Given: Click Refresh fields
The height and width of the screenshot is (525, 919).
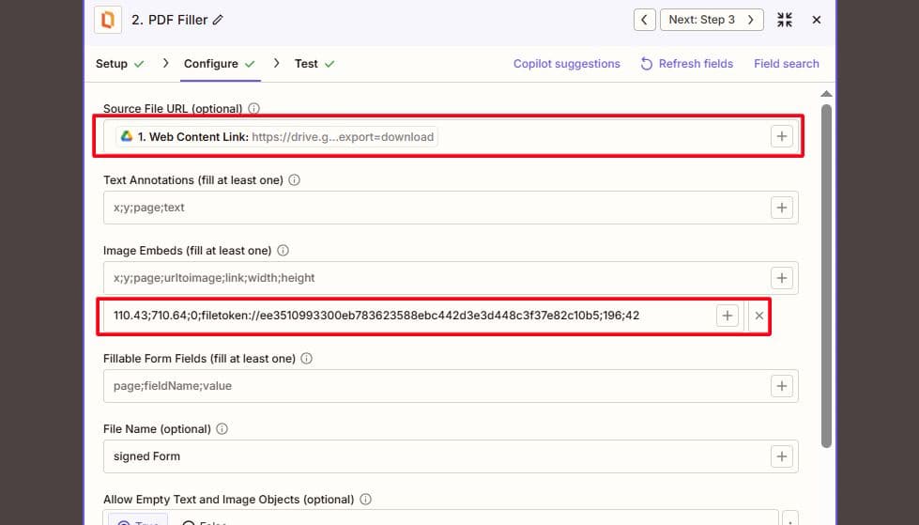Looking at the screenshot, I should click(x=686, y=64).
